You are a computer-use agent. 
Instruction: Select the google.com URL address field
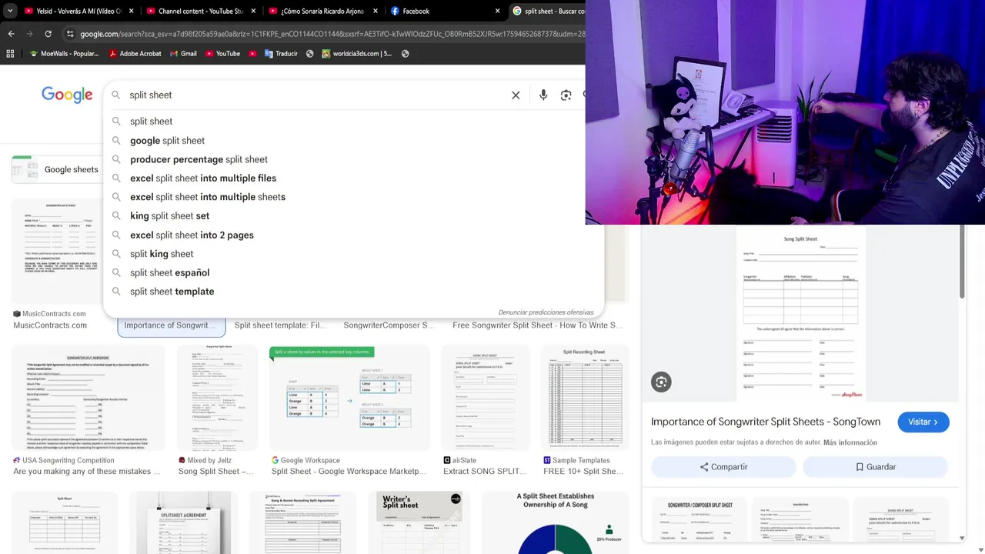[x=332, y=34]
